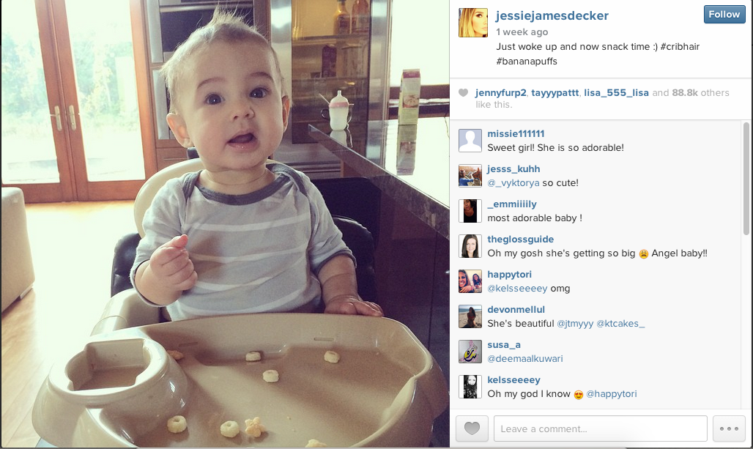Open missie111111's default avatar
This screenshot has height=449, width=753.
point(470,141)
